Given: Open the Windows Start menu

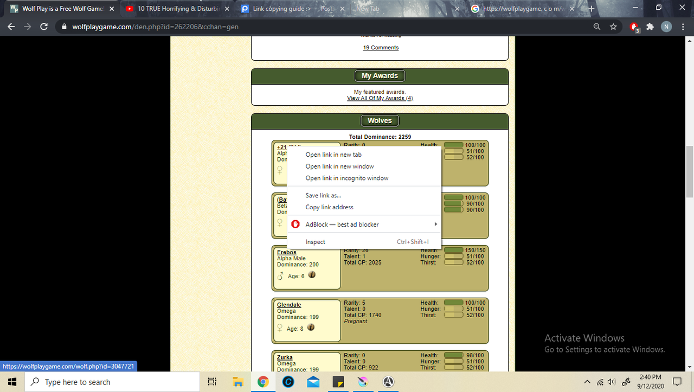Looking at the screenshot, I should (12, 382).
